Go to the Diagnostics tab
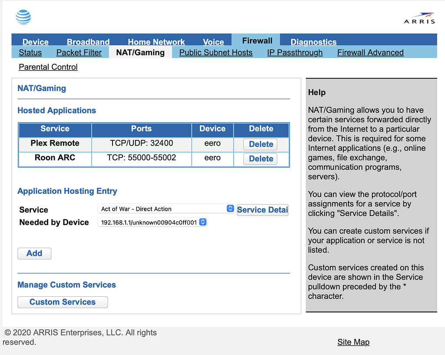 point(313,42)
